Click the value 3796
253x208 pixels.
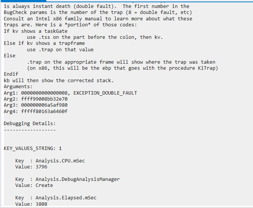tap(41, 167)
